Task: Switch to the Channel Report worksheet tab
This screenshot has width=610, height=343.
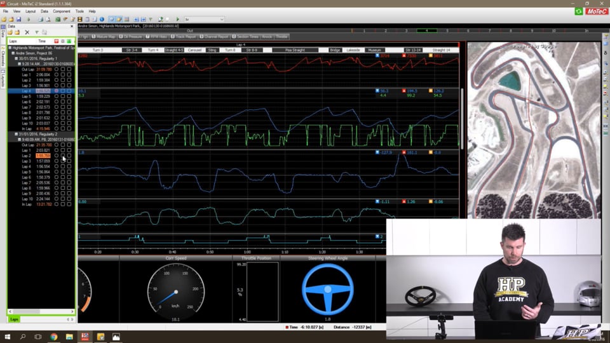Action: point(214,37)
